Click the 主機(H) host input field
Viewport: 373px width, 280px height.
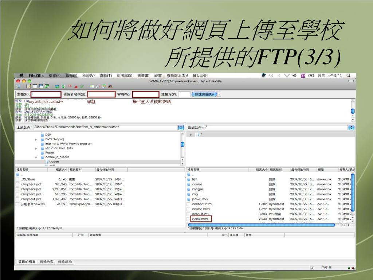[x=46, y=94]
